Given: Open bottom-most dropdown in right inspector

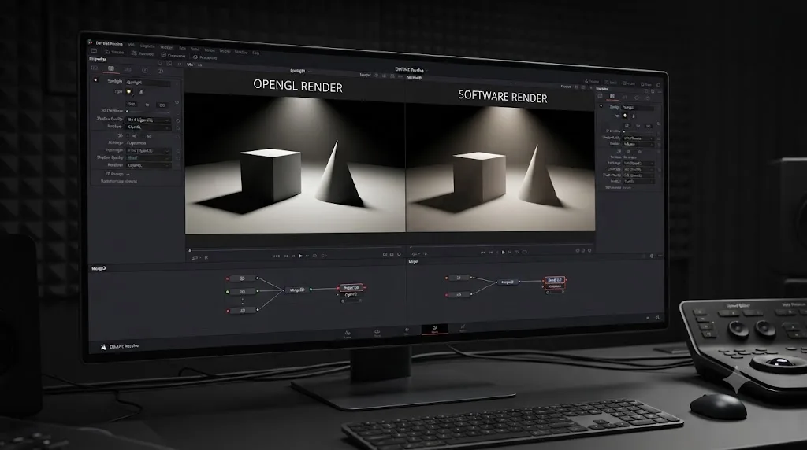Looking at the screenshot, I should (638, 181).
